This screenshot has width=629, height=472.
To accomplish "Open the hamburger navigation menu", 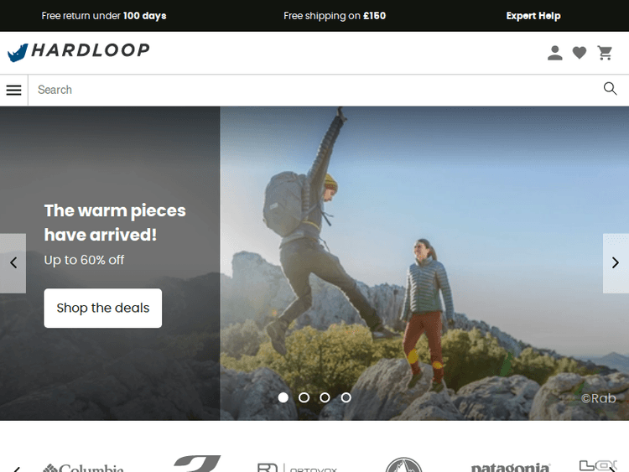I will [x=13, y=90].
